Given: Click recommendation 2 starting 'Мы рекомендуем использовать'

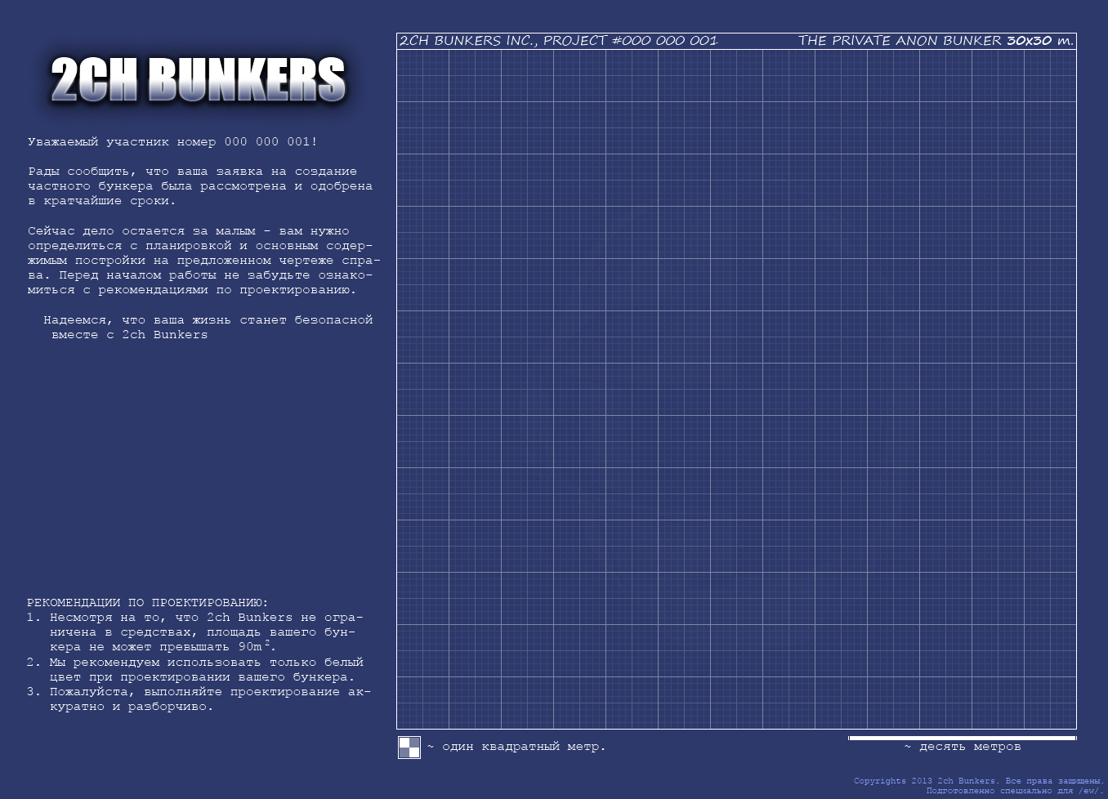Looking at the screenshot, I should (x=195, y=670).
